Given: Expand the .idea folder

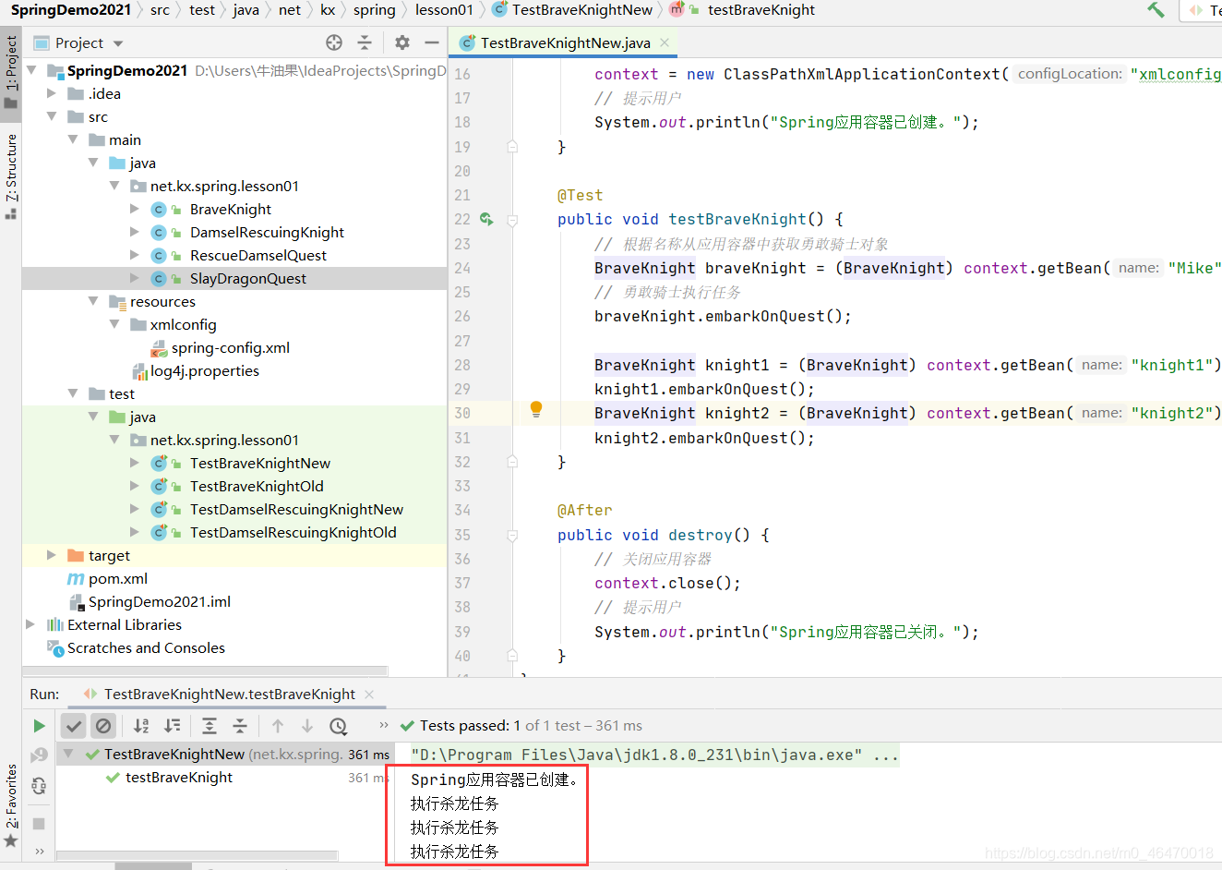Looking at the screenshot, I should (x=52, y=93).
